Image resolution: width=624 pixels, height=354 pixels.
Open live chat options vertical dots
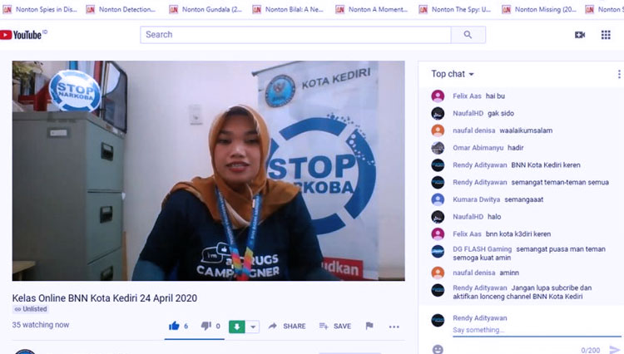coord(619,74)
